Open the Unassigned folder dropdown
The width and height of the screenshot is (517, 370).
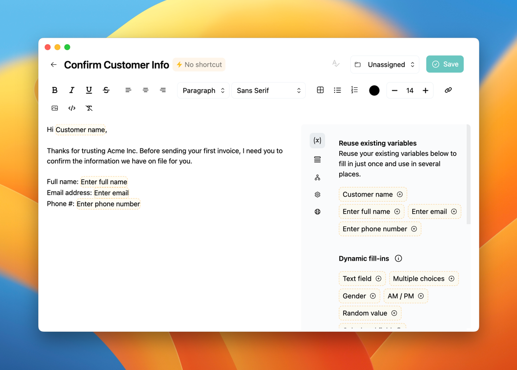point(385,65)
